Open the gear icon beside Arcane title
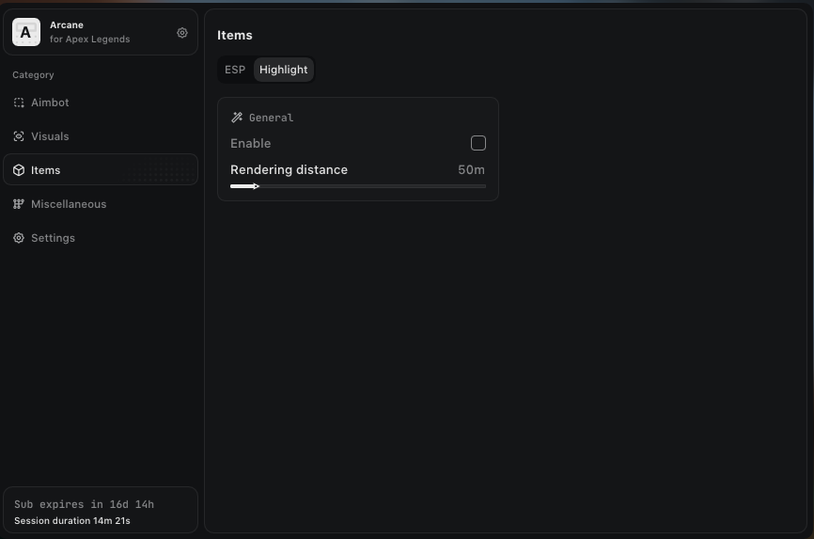The image size is (814, 539). 182,33
